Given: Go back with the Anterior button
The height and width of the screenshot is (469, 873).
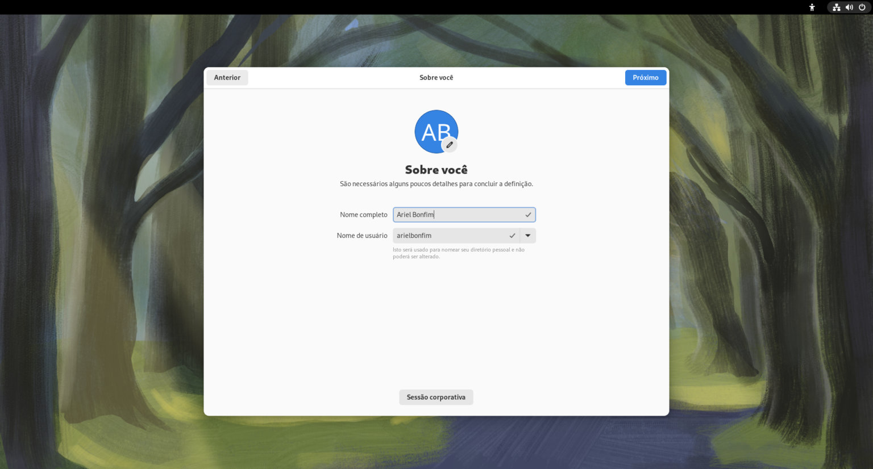Looking at the screenshot, I should pos(227,78).
